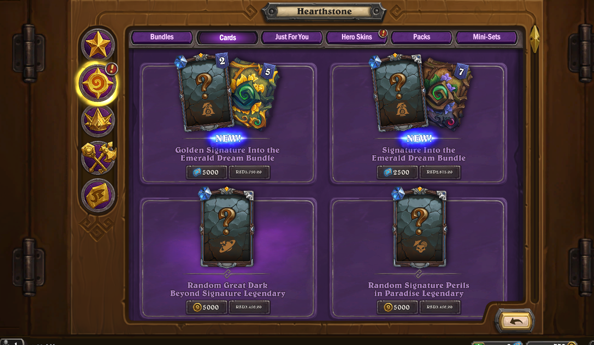
Task: Switch to the Bundles tab
Action: pos(162,37)
